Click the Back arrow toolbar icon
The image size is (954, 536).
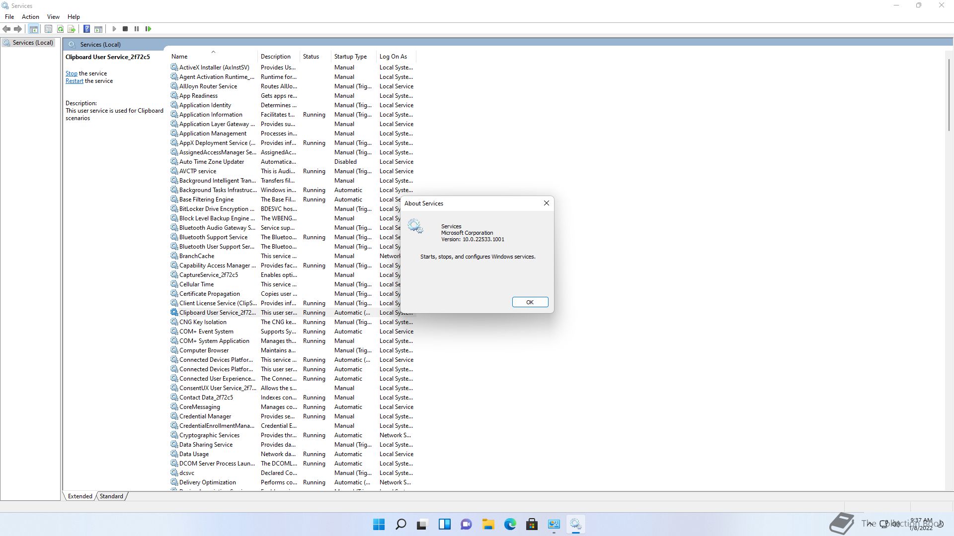(6, 29)
